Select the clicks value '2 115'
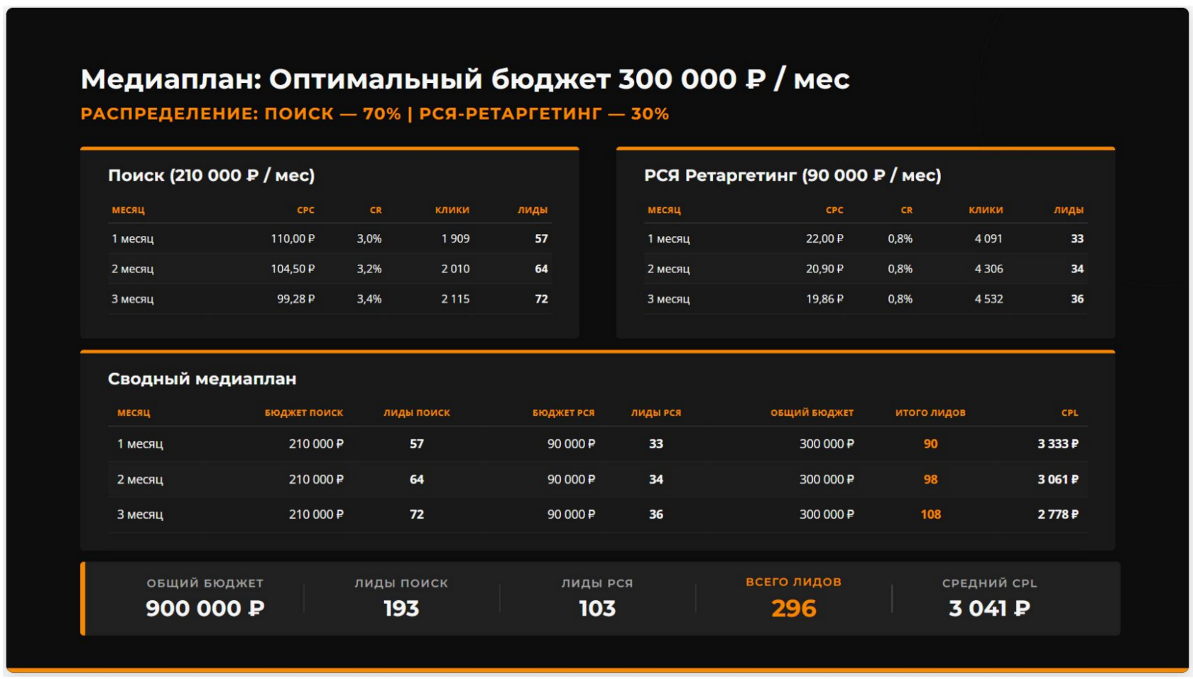The image size is (1193, 679). coord(455,299)
